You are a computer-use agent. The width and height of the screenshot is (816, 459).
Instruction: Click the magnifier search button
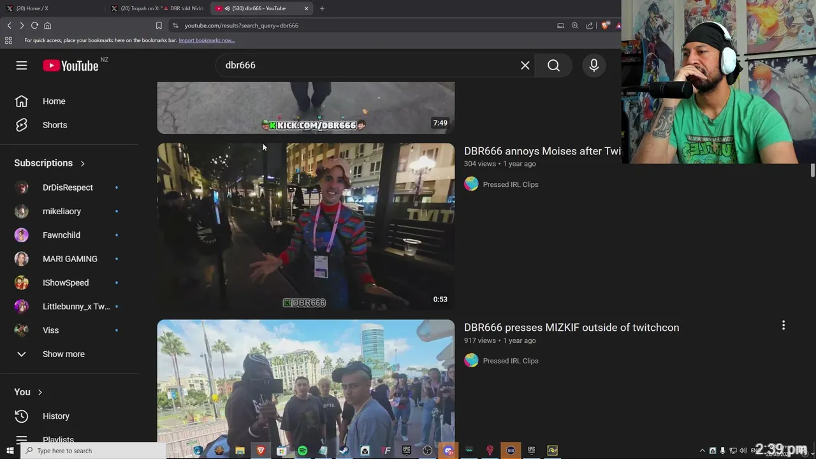[x=553, y=66]
